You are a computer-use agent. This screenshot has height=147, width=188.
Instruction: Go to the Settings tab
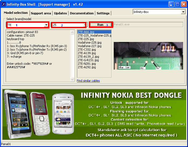[x=103, y=13]
